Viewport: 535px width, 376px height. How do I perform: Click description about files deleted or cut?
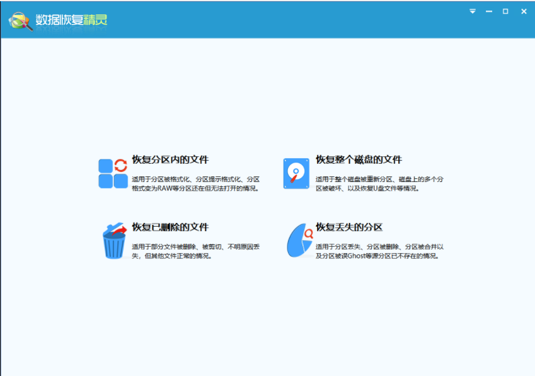(x=196, y=251)
